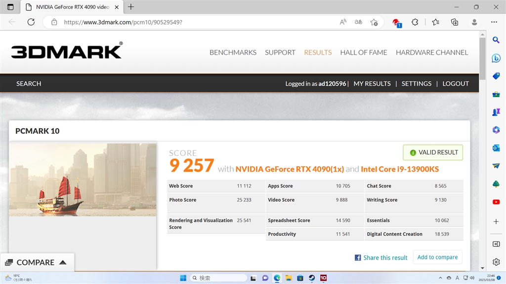The image size is (506, 284).
Task: Click the Photo Score value 25 233
Action: 244,200
